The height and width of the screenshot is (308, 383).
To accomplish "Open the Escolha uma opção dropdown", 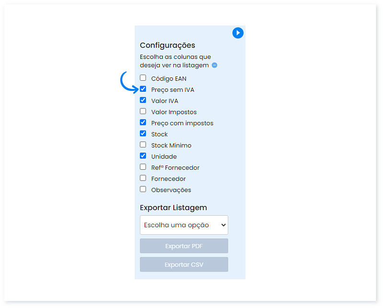I will 184,225.
